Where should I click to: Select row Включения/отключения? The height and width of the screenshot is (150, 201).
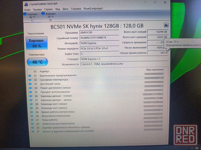[x=97, y=115]
